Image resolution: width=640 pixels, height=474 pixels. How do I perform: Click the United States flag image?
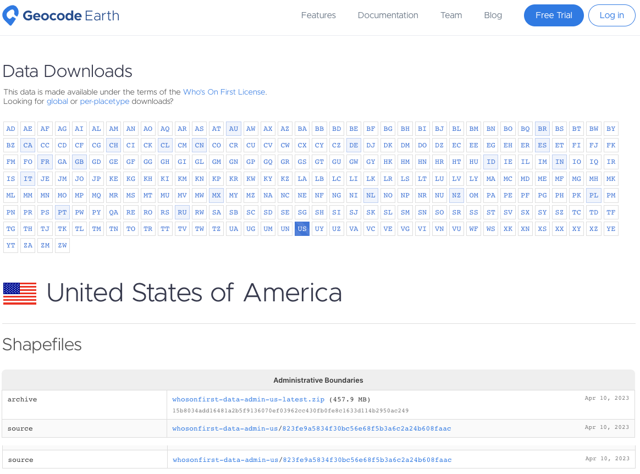point(20,294)
